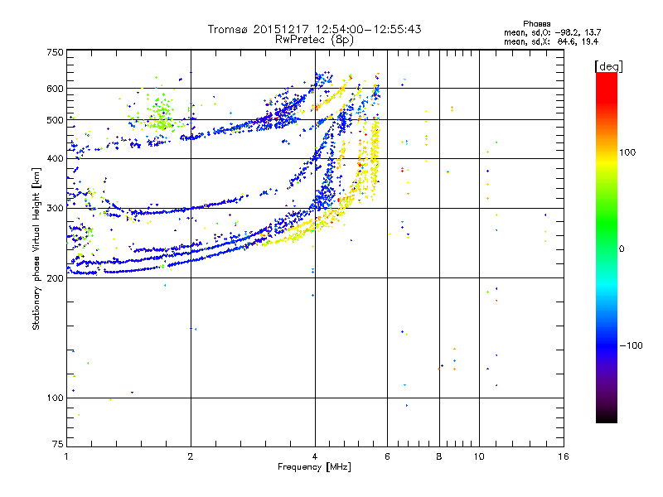Click the y-axis tick label "600"
663x497 pixels.
(56, 89)
